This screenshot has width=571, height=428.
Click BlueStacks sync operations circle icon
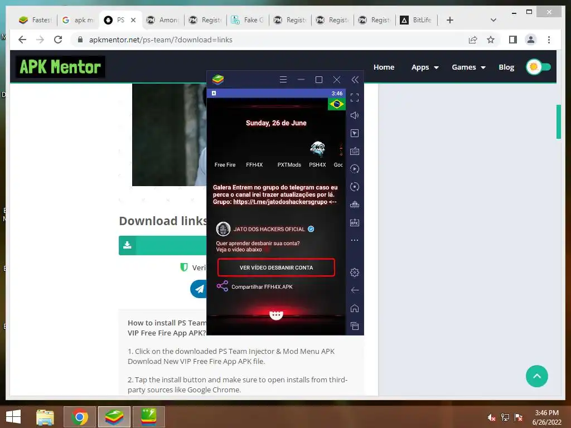(x=354, y=187)
